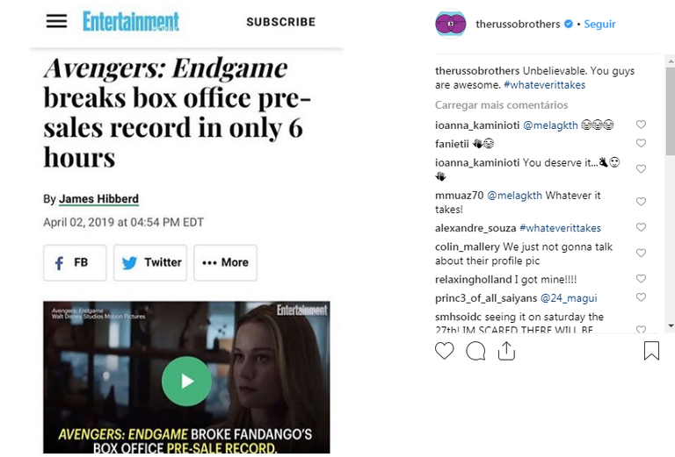675x457 pixels.
Task: Open James Hibberd author link
Action: [x=98, y=199]
